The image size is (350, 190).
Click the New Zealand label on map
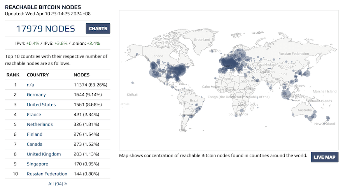(x=325, y=124)
